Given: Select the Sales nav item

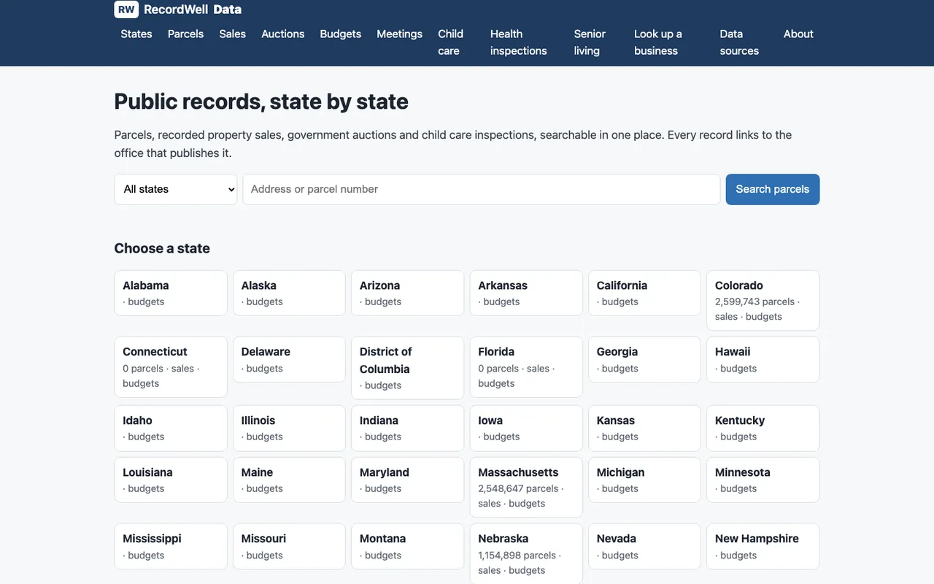Looking at the screenshot, I should pos(232,34).
